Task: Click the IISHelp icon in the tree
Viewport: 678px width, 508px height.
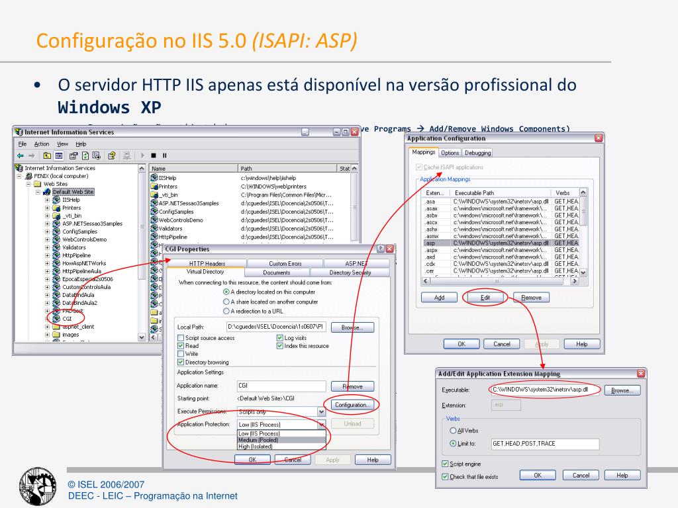Action: (x=56, y=200)
